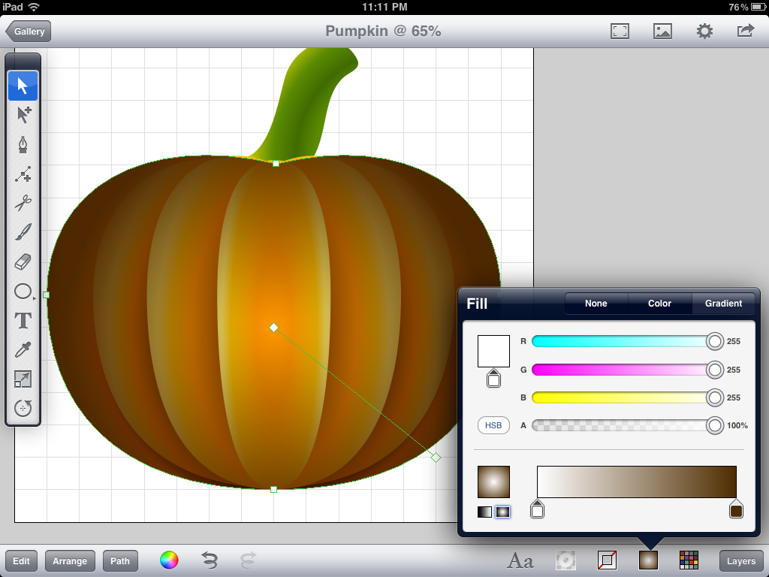Select the Eyedropper tool

pos(23,350)
